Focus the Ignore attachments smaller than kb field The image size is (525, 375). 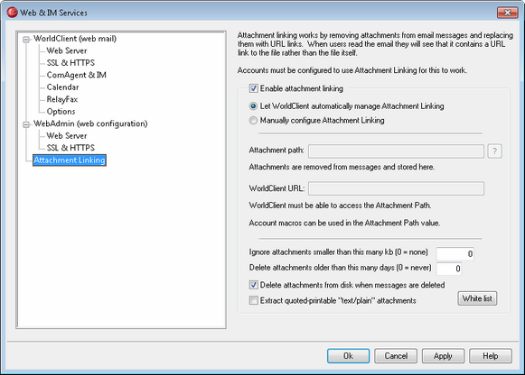[x=455, y=254]
